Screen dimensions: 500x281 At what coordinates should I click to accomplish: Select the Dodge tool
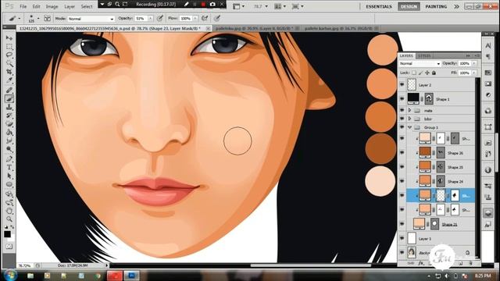(9, 149)
